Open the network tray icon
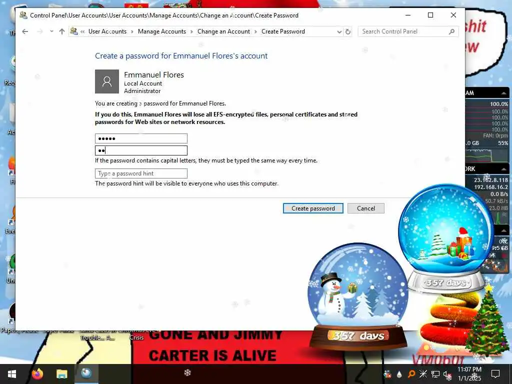Viewport: 512px width, 384px height. [435, 374]
